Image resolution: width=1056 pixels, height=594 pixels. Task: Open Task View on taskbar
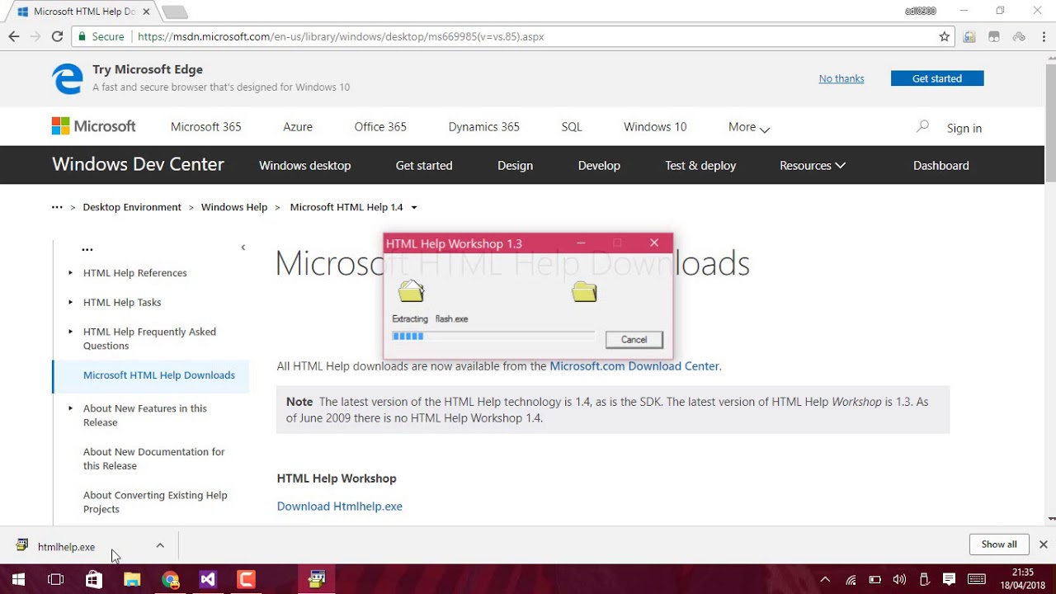[x=56, y=579]
